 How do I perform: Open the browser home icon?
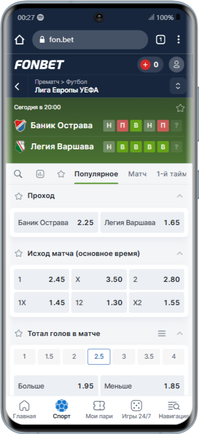click(x=19, y=40)
